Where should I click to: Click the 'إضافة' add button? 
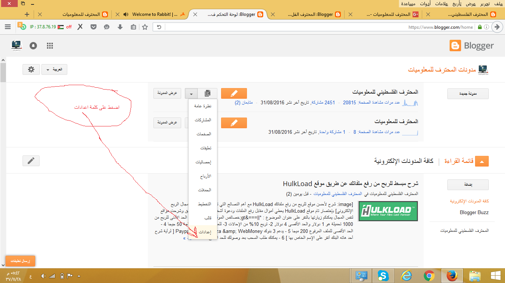[x=468, y=185]
